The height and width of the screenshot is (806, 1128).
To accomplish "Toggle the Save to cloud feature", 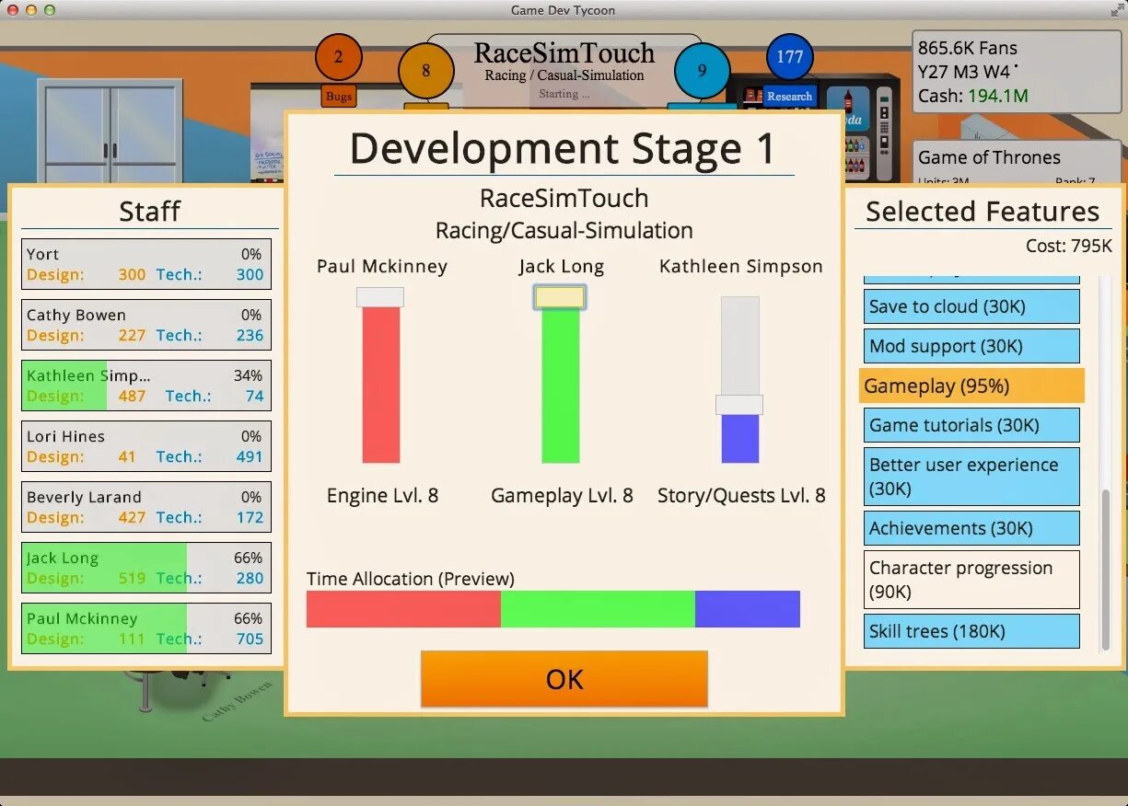I will tap(971, 306).
